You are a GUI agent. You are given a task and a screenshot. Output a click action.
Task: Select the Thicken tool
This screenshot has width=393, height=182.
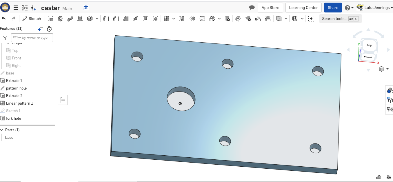(90, 19)
